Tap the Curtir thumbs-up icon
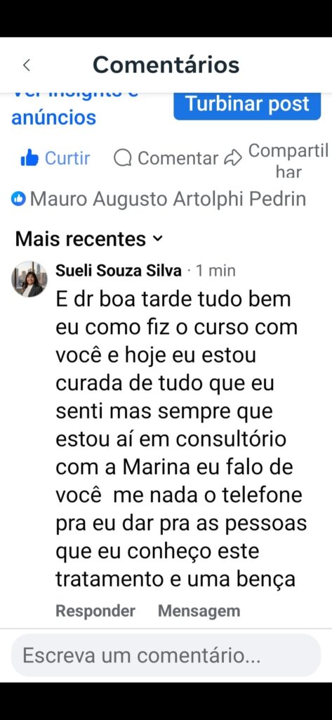The height and width of the screenshot is (720, 332). pyautogui.click(x=29, y=158)
